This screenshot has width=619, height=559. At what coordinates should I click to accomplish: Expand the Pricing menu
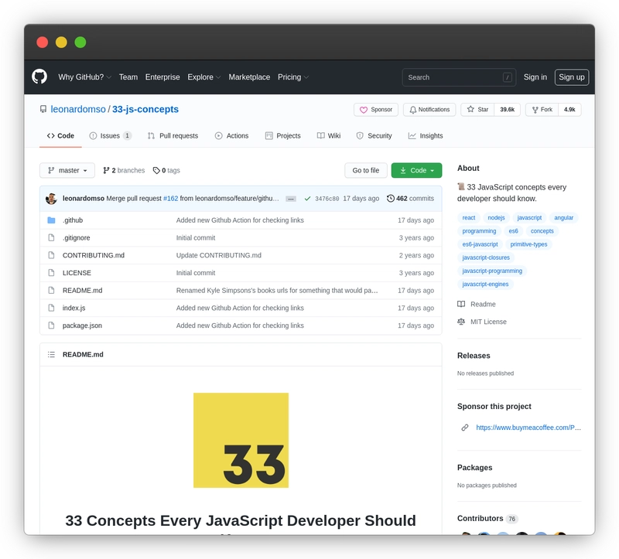[293, 77]
